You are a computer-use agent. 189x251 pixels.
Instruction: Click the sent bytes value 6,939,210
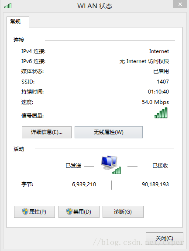84,184
